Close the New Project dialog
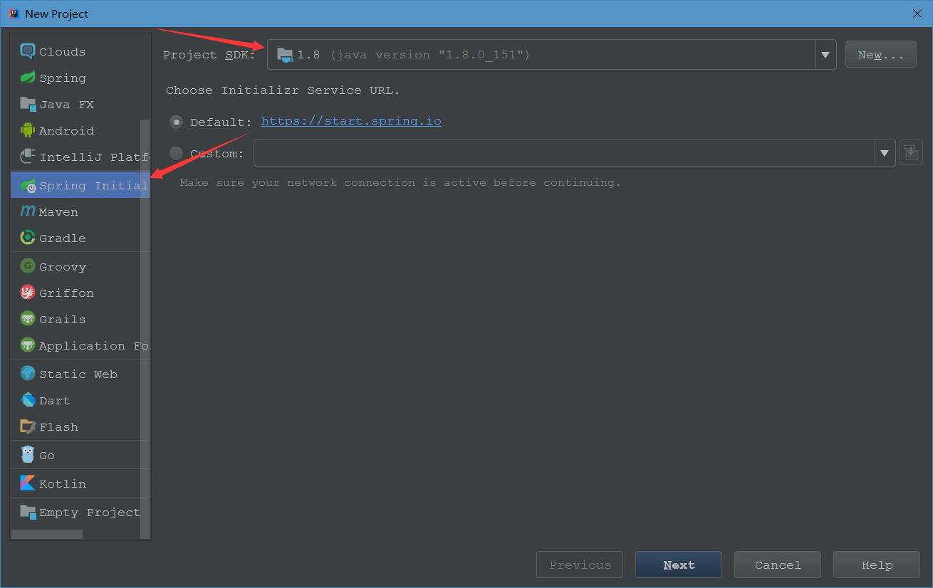The height and width of the screenshot is (588, 933). click(x=917, y=14)
